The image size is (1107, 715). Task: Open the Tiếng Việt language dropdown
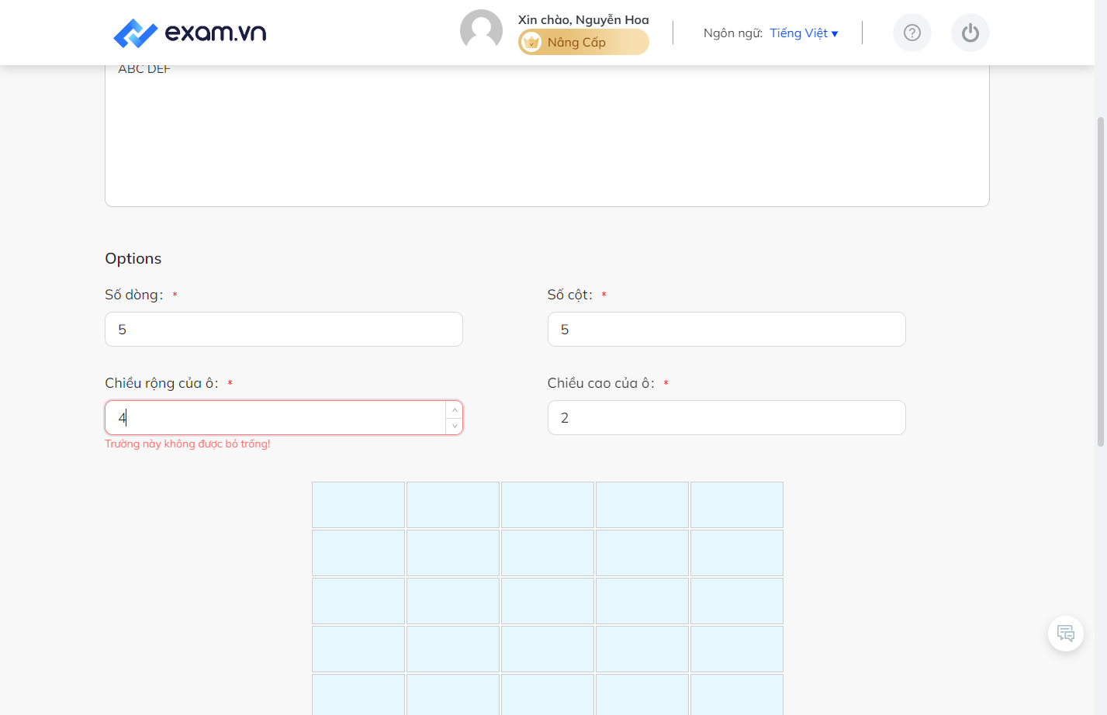click(x=804, y=33)
